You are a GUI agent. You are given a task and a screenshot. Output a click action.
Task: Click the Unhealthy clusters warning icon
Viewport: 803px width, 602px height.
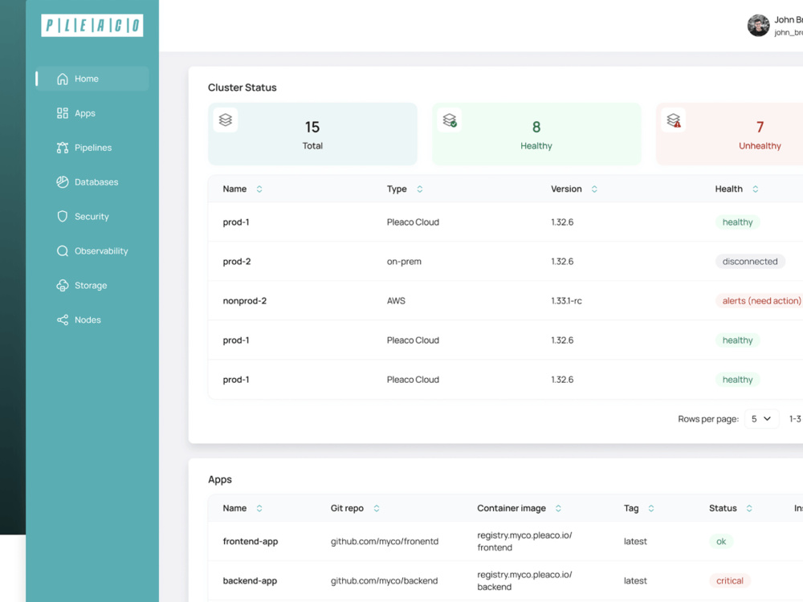click(x=674, y=120)
